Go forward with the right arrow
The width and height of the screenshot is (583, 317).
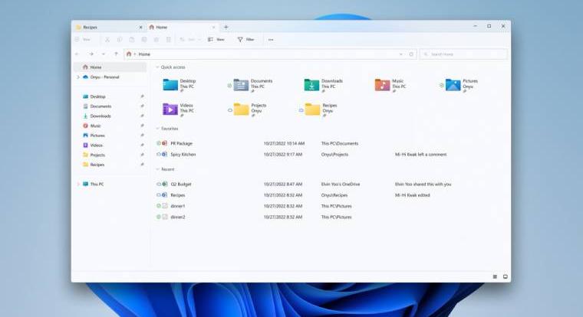pos(91,54)
